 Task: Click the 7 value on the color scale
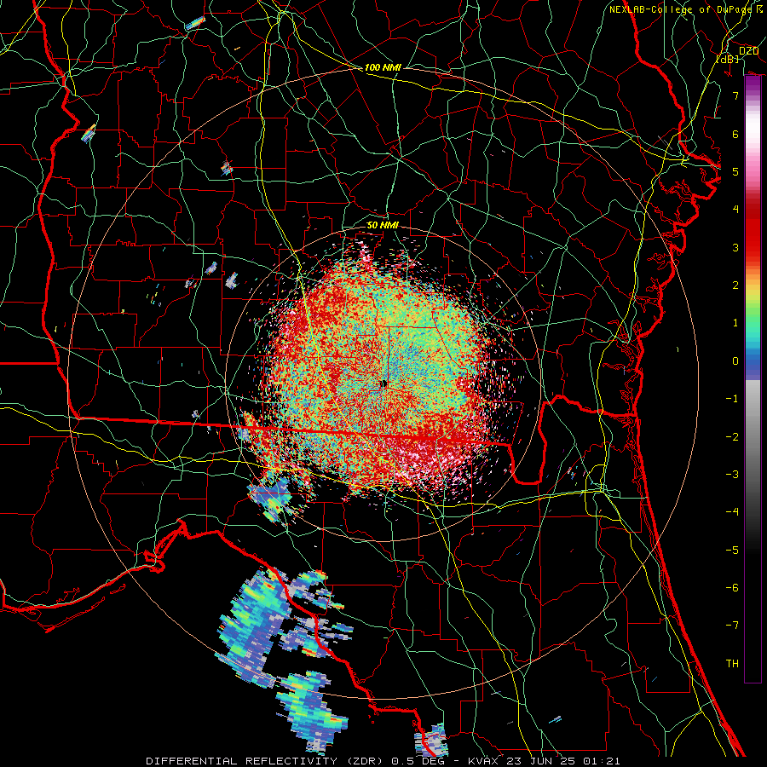coord(735,95)
